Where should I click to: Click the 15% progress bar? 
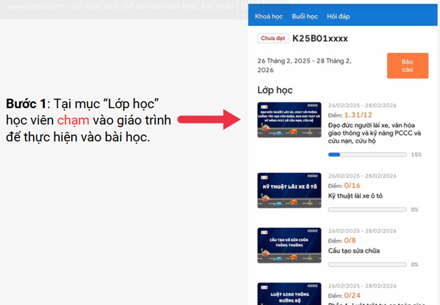(367, 154)
